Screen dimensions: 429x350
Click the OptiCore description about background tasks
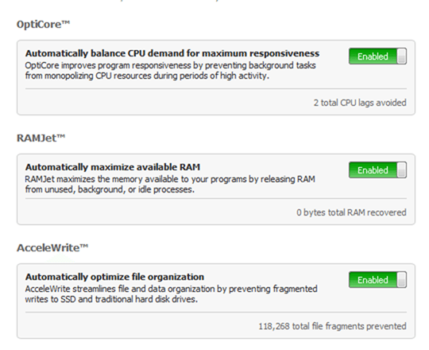tap(171, 70)
